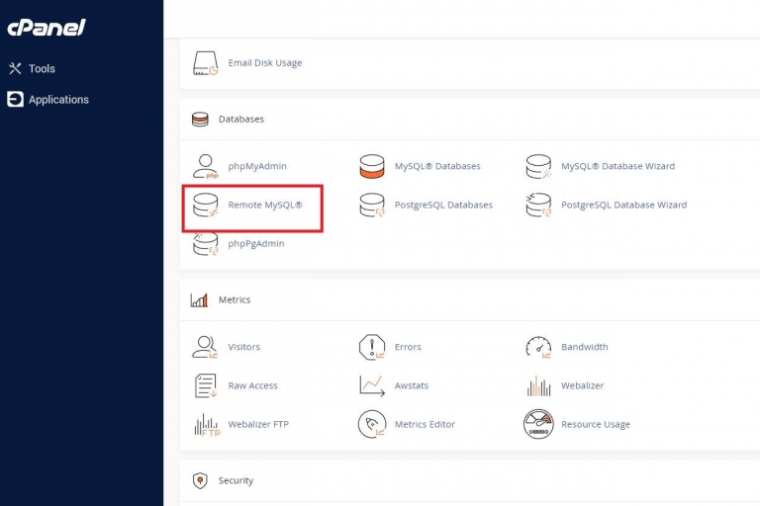The height and width of the screenshot is (506, 760).
Task: Open the Webalizer text link
Action: [583, 385]
